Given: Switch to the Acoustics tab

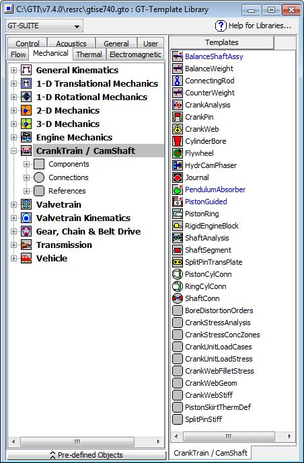Looking at the screenshot, I should 71,43.
